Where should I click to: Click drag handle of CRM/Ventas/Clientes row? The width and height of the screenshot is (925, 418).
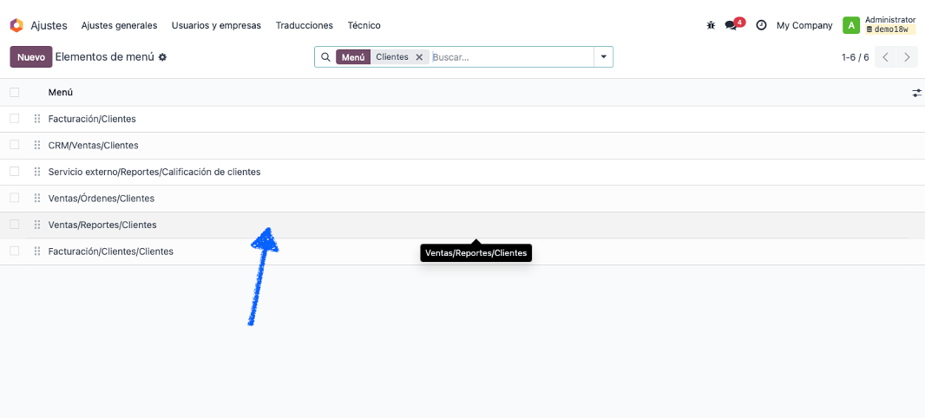point(37,145)
